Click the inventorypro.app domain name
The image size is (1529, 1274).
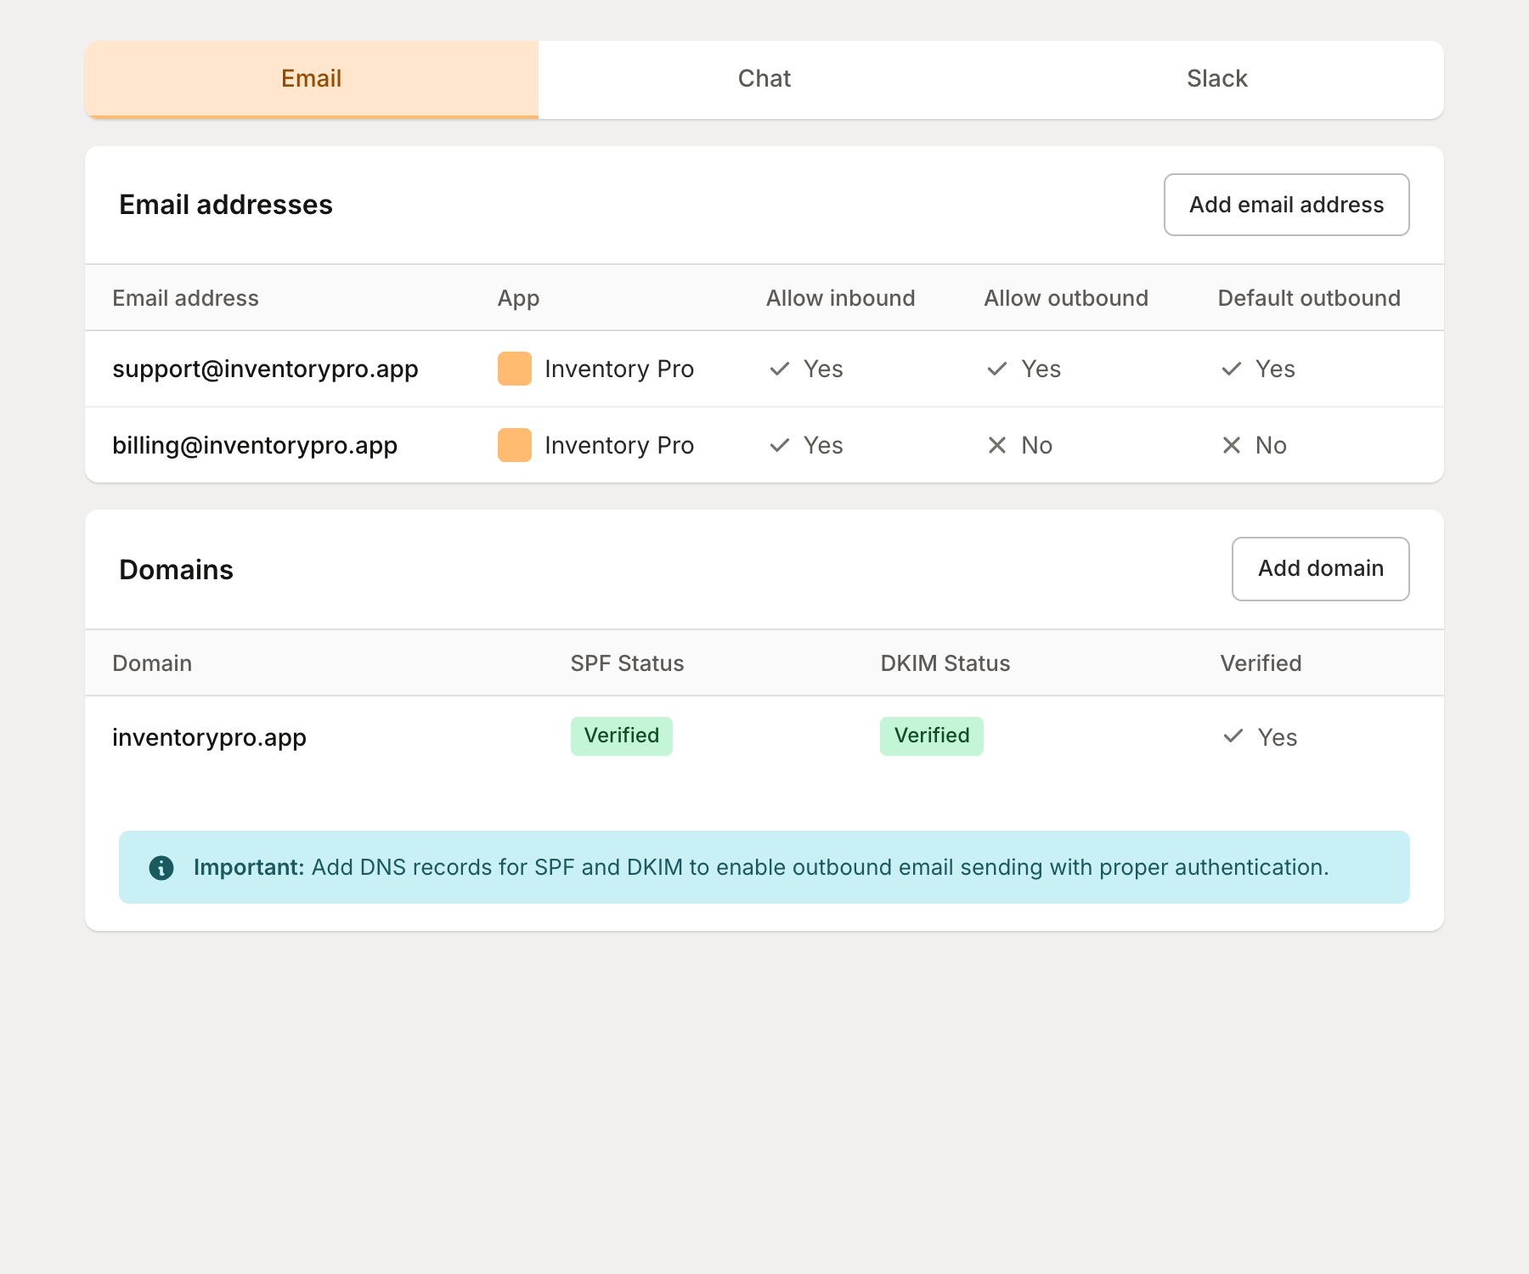point(209,737)
